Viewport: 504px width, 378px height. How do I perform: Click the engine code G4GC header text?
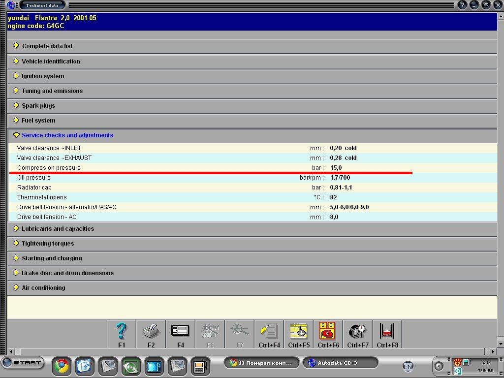[x=35, y=26]
